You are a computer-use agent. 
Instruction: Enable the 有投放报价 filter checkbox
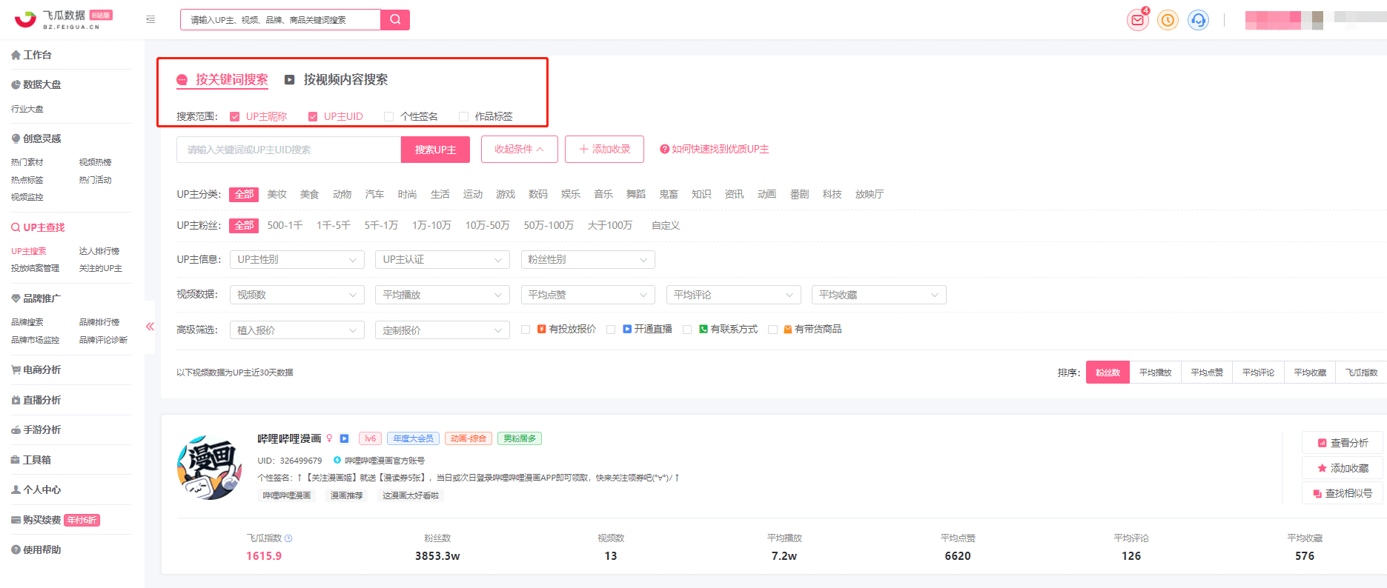coord(526,330)
